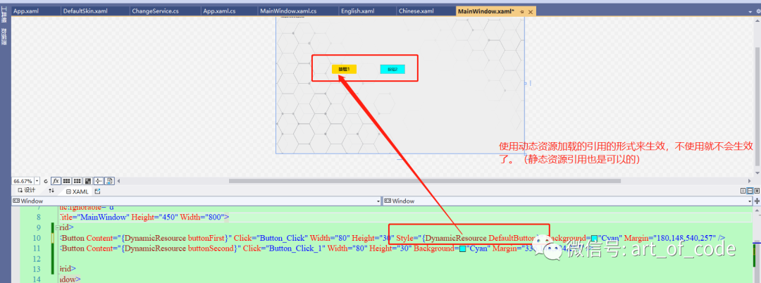
Task: Select vertical split layout icon
Action: pos(743,191)
